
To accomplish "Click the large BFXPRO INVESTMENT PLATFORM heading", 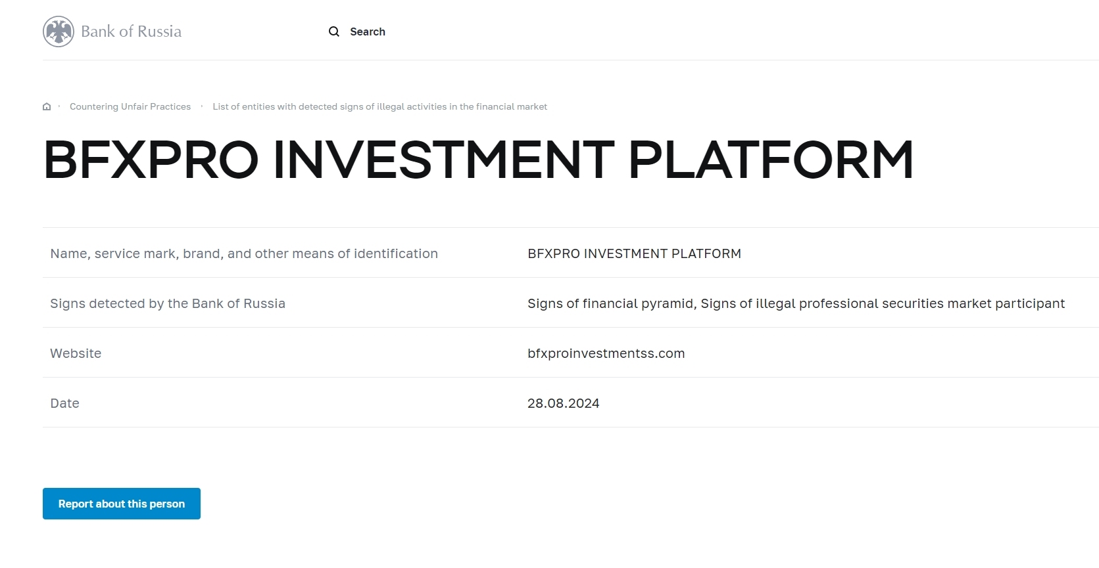I will [x=478, y=160].
